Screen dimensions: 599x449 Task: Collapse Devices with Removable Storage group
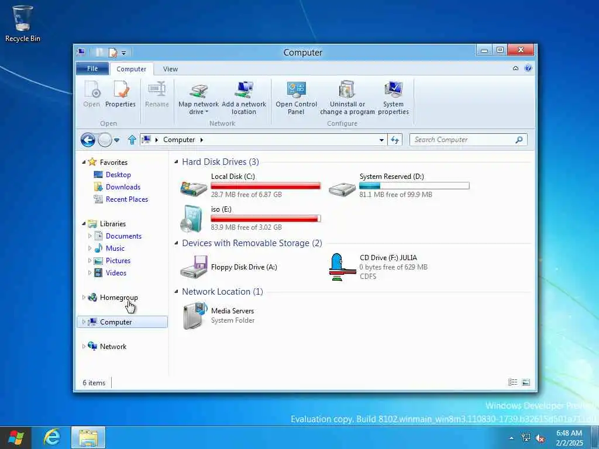coord(176,243)
